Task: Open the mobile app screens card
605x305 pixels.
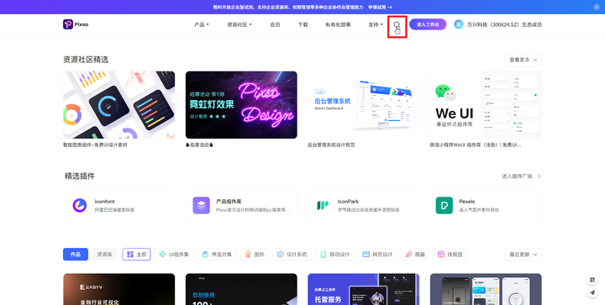Action: [x=486, y=289]
